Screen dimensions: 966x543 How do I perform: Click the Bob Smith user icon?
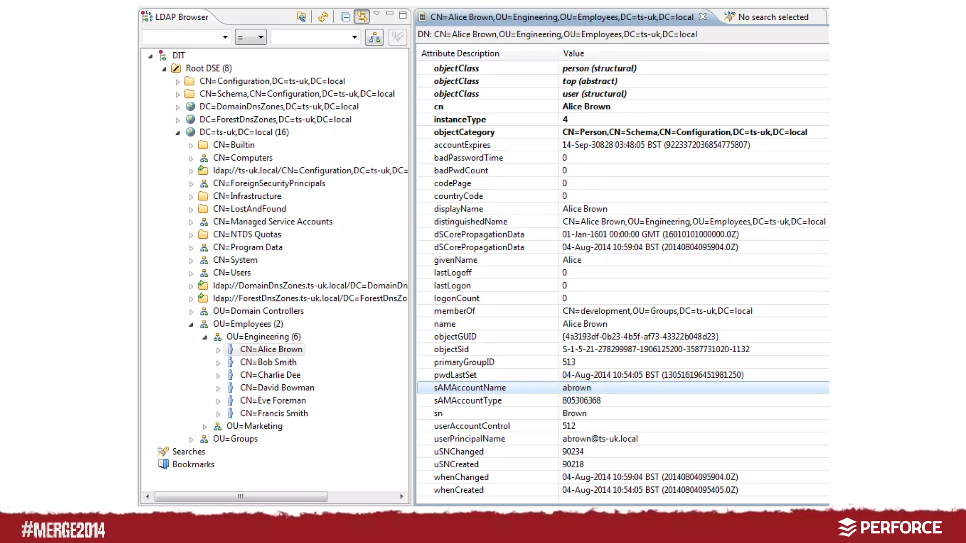[230, 362]
